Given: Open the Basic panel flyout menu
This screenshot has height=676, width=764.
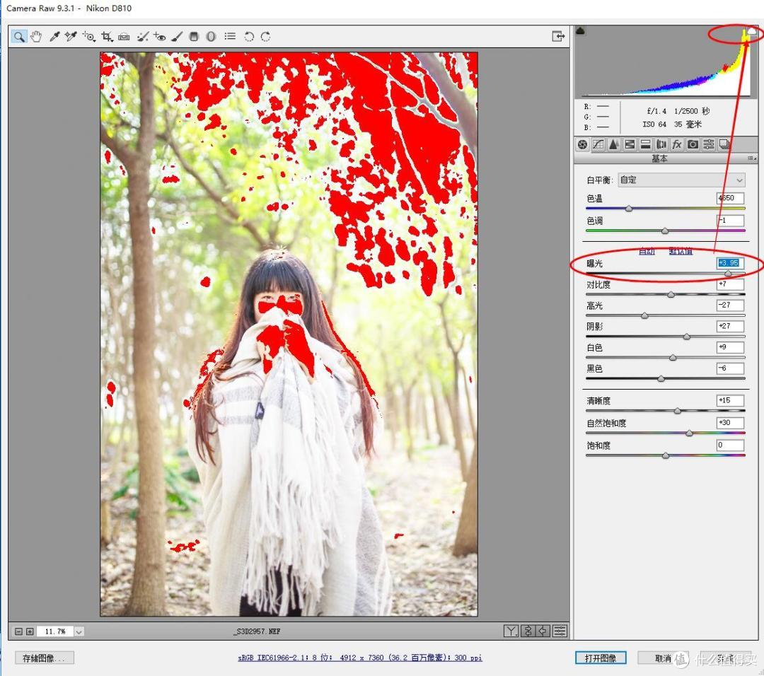Looking at the screenshot, I should click(752, 158).
